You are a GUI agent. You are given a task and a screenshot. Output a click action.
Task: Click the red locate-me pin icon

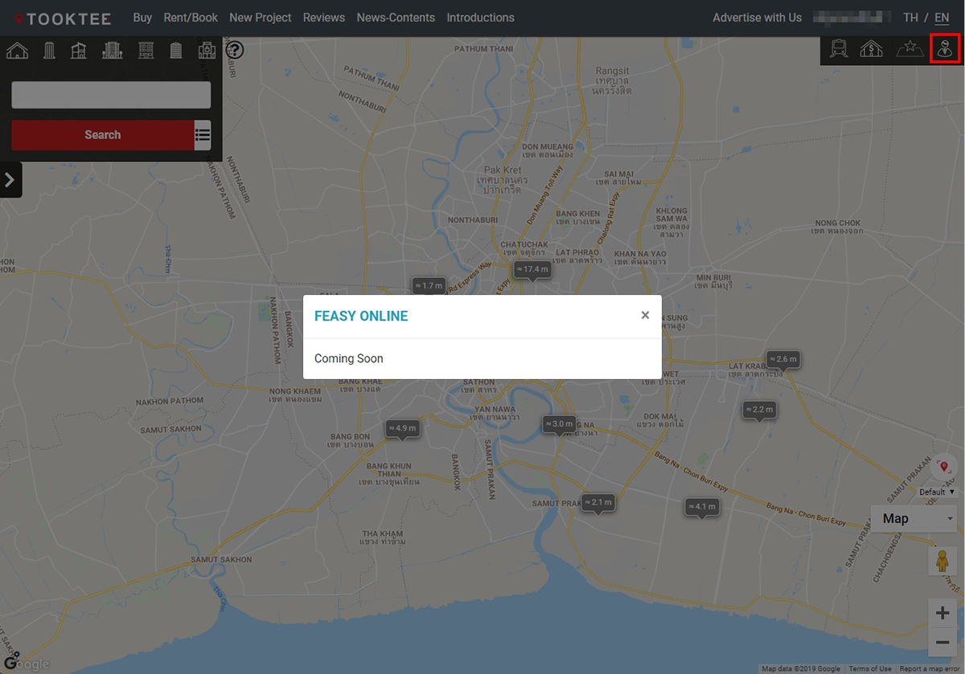click(x=944, y=467)
